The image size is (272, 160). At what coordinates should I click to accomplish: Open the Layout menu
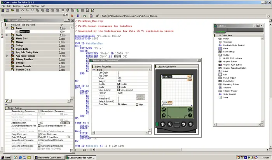pos(26,6)
